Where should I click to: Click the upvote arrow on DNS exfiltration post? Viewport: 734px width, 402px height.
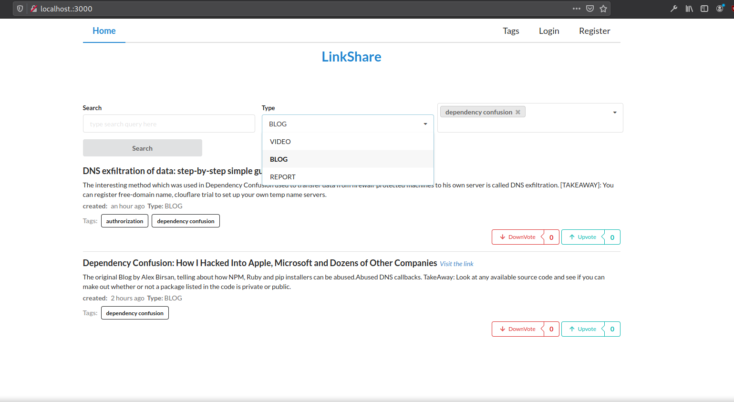573,237
